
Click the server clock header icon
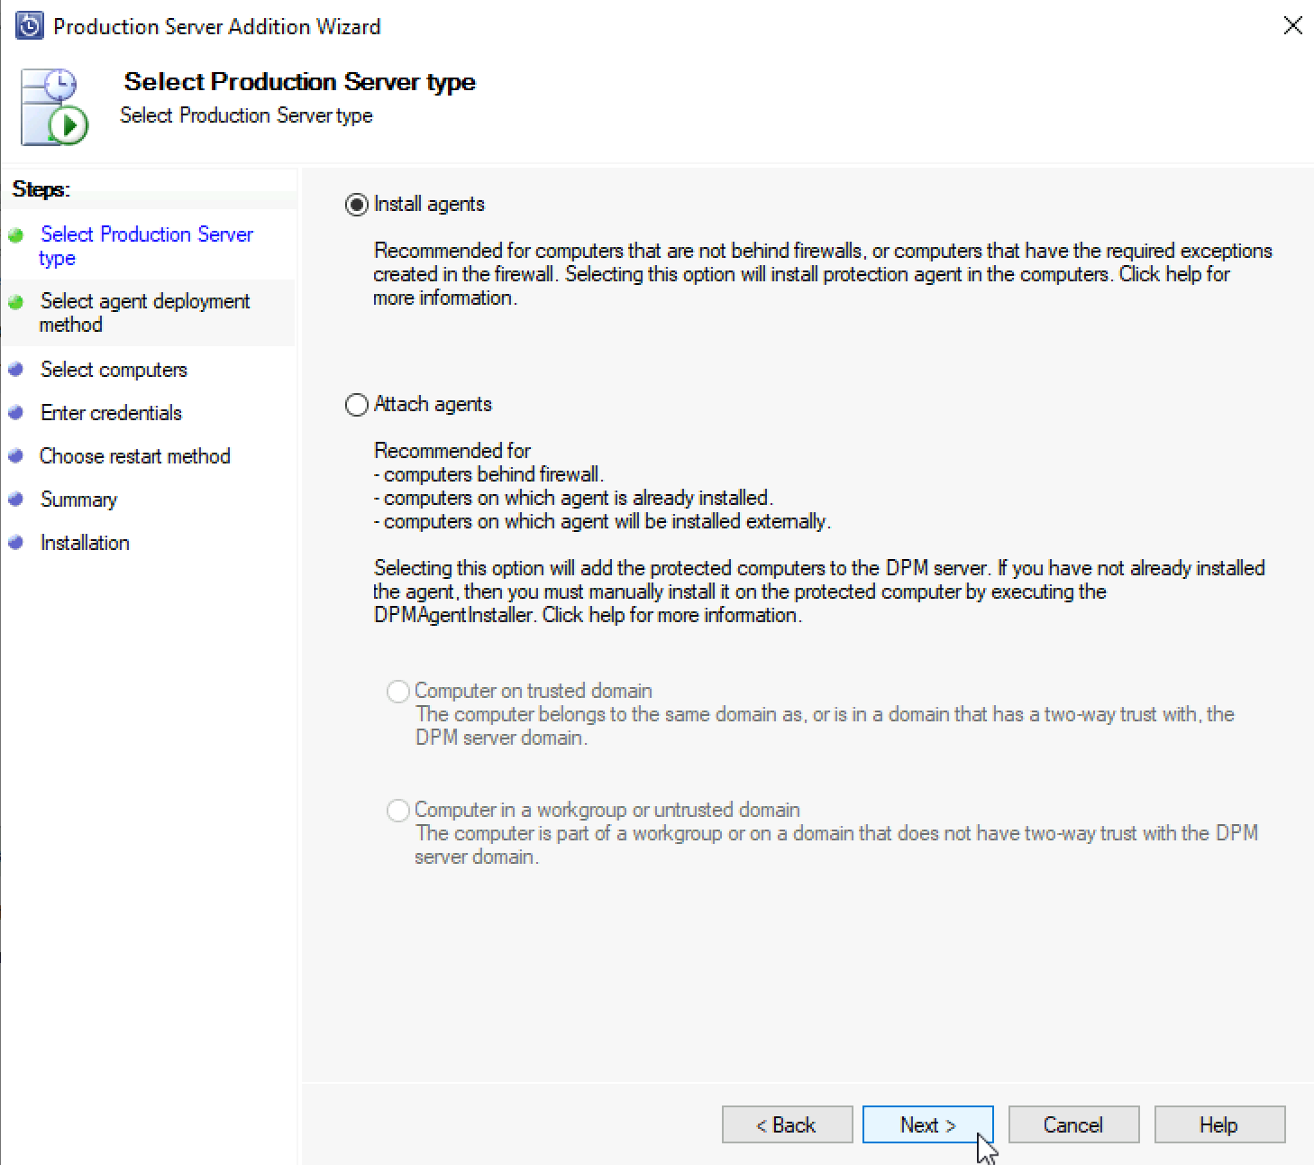coord(55,106)
